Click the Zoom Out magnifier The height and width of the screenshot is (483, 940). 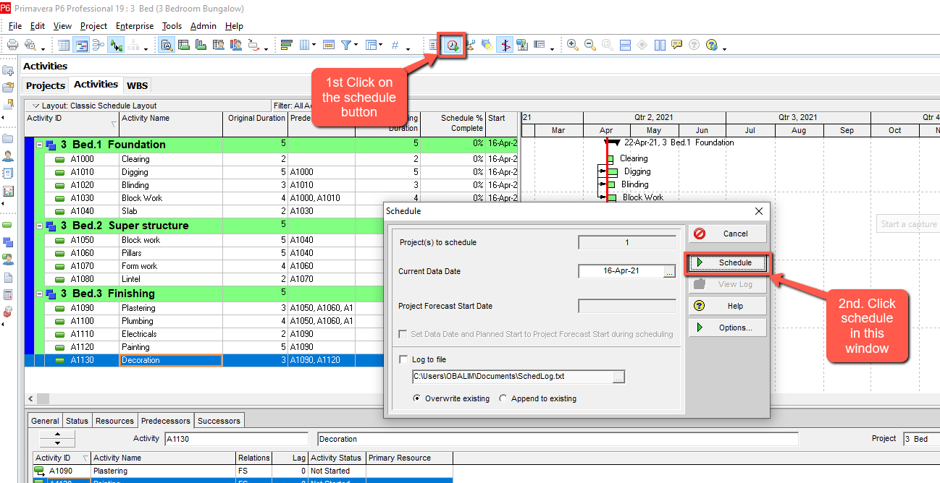590,45
